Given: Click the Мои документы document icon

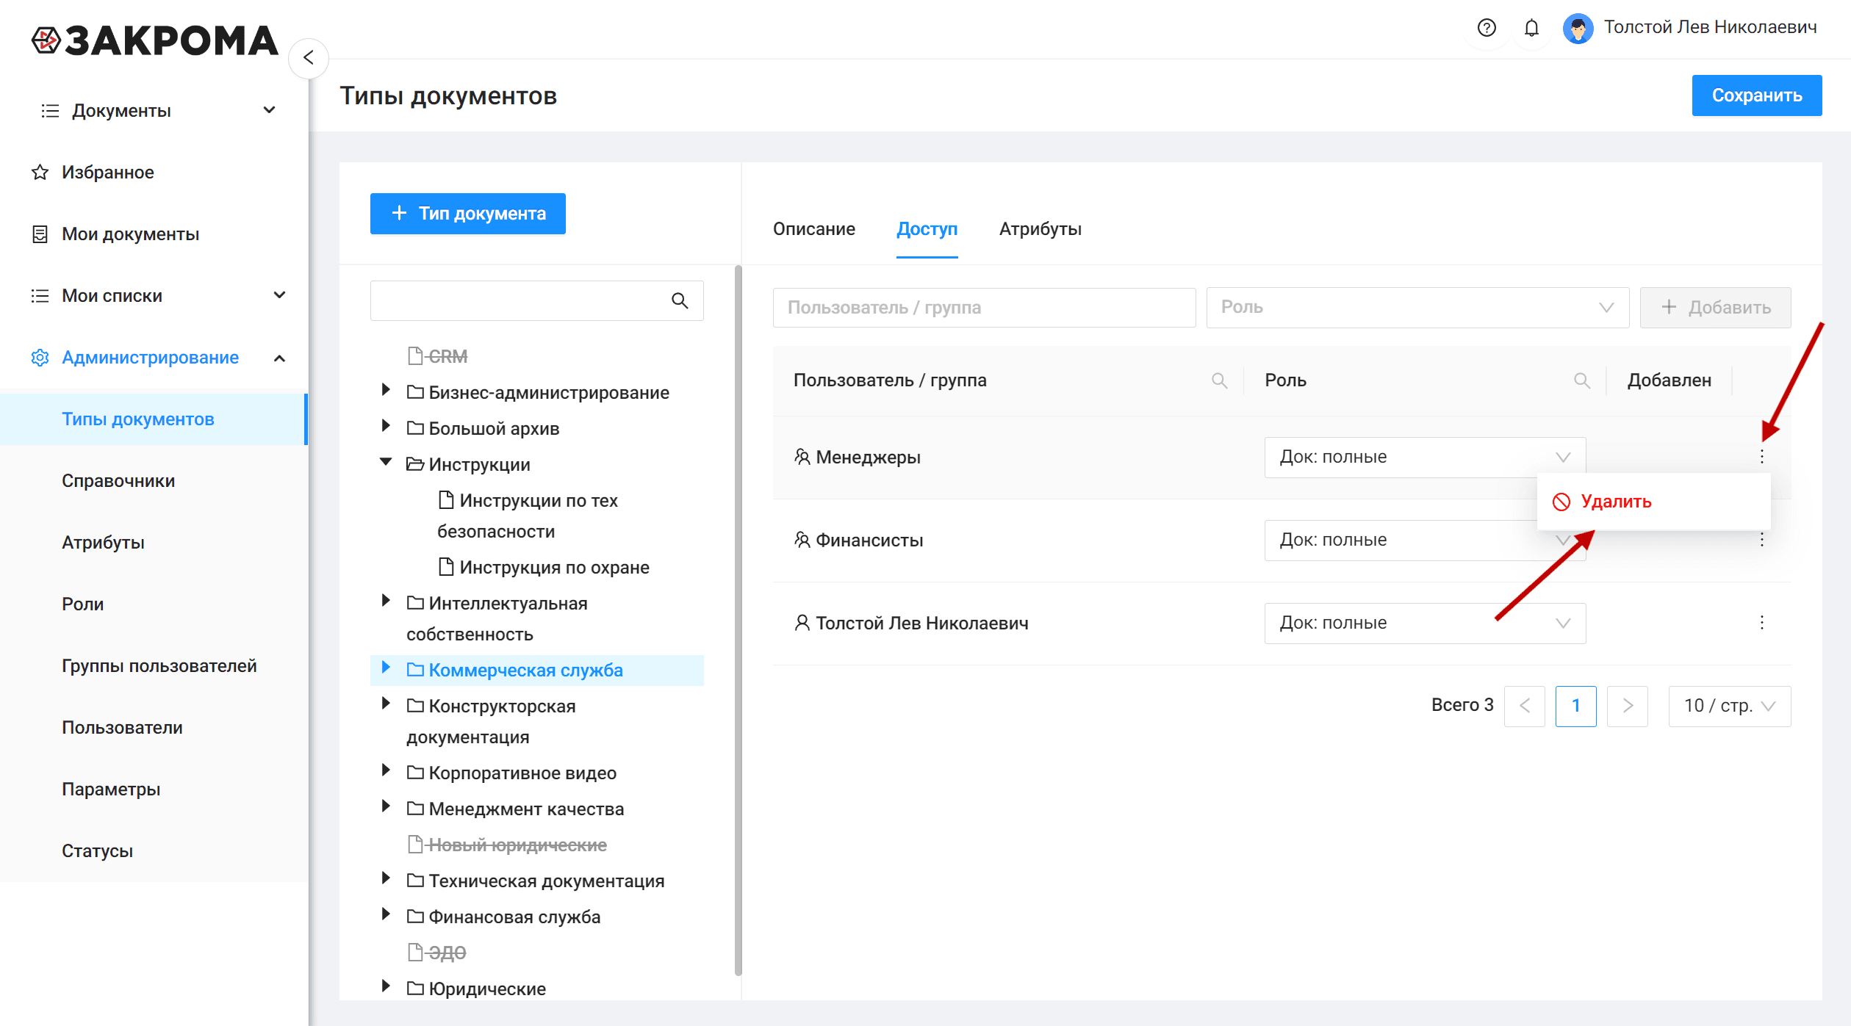Looking at the screenshot, I should pyautogui.click(x=40, y=234).
